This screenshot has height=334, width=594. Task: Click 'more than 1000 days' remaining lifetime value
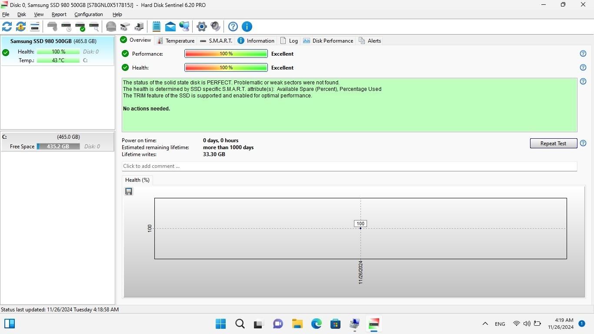228,147
